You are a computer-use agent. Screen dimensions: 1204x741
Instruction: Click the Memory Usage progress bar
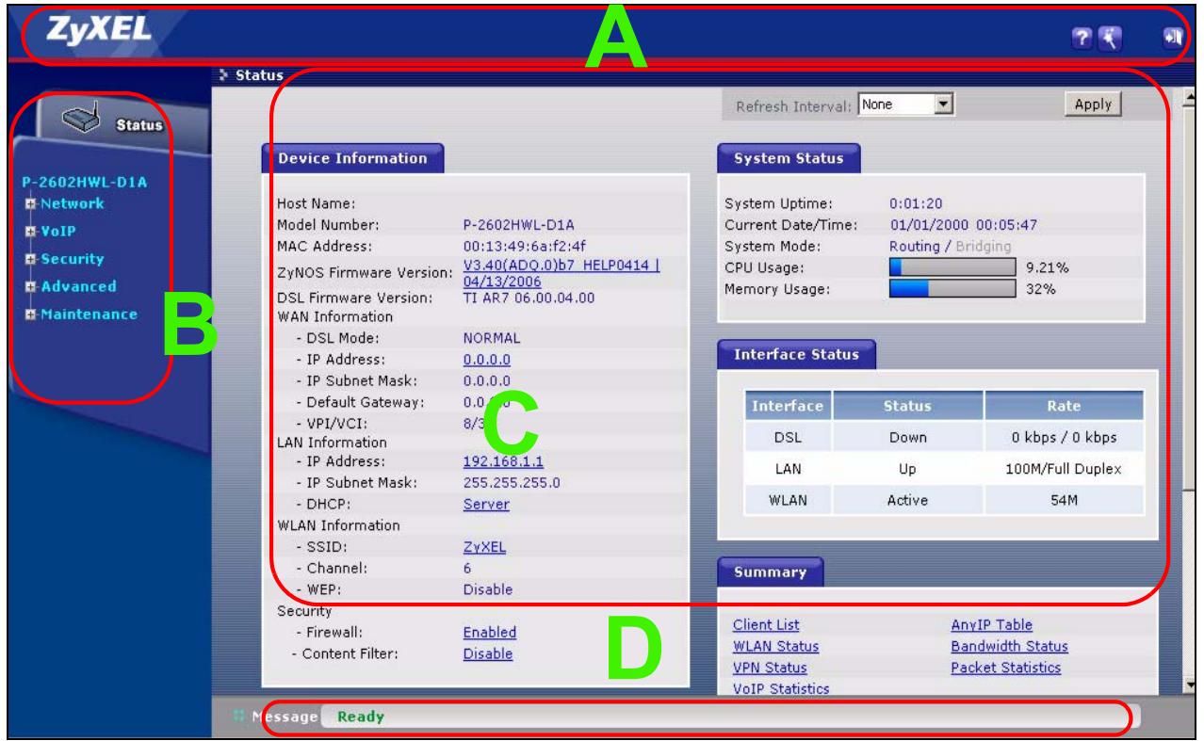click(x=953, y=289)
